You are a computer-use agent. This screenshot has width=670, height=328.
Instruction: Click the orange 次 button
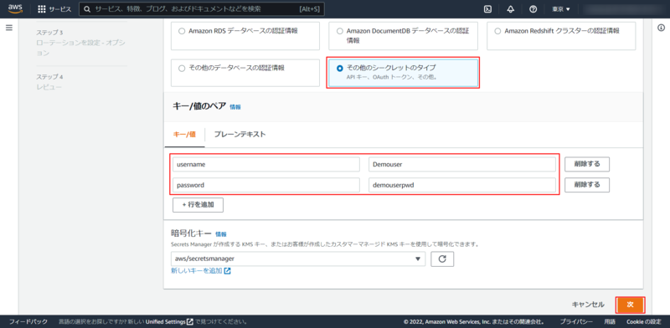630,305
